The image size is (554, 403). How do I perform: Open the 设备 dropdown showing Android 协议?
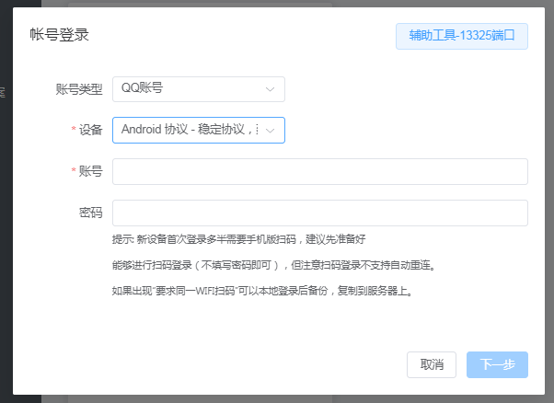tap(189, 131)
